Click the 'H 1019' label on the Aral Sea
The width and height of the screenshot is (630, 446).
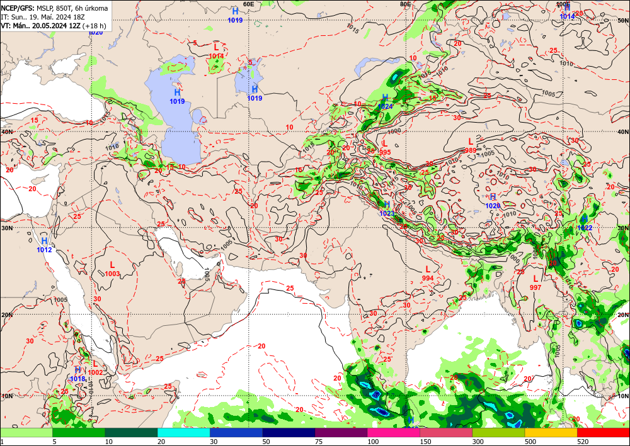point(255,93)
